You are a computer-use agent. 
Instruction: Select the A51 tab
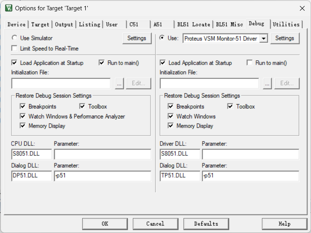162,25
